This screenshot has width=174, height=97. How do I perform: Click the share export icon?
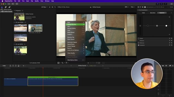(172, 4)
